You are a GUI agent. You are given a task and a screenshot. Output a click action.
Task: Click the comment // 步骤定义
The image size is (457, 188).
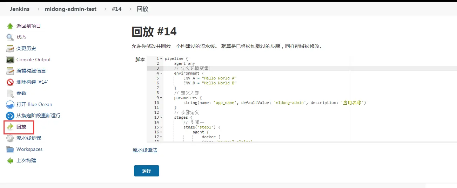187,112
